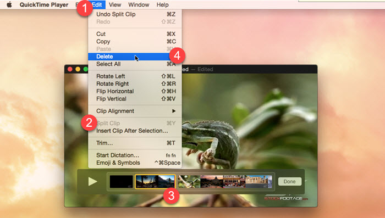Open the Trim option
The width and height of the screenshot is (385, 218).
(x=135, y=143)
